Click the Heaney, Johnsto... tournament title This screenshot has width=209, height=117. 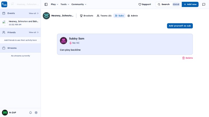62,16
